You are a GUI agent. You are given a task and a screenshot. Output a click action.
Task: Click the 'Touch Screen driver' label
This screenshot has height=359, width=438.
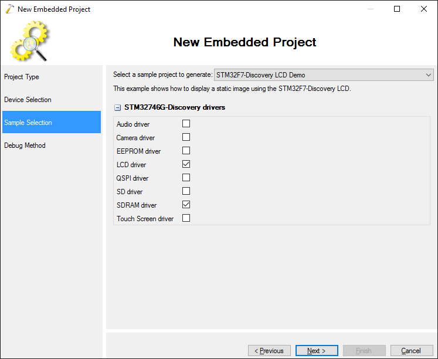point(145,218)
